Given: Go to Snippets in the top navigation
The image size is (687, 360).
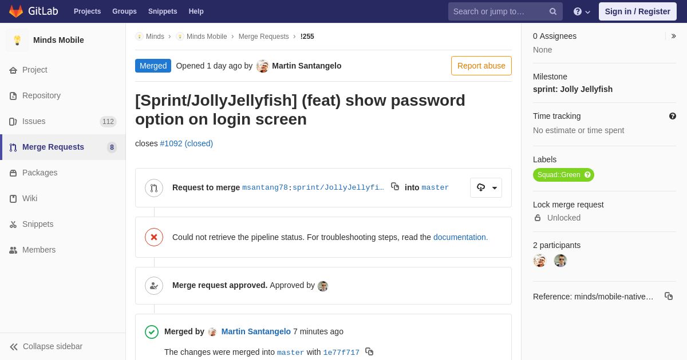Looking at the screenshot, I should [163, 11].
